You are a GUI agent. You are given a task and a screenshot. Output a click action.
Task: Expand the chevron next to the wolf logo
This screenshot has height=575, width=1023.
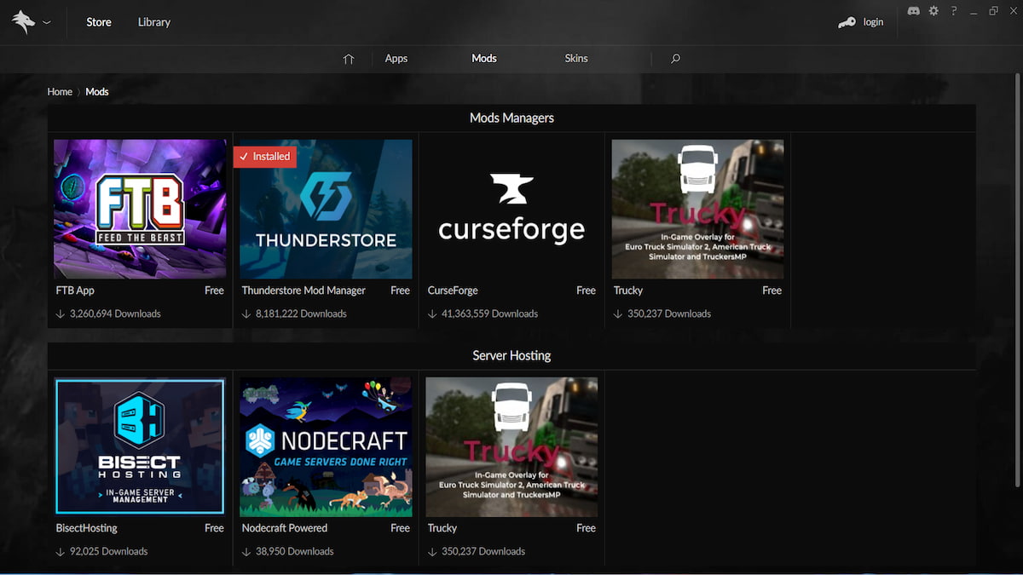[47, 22]
